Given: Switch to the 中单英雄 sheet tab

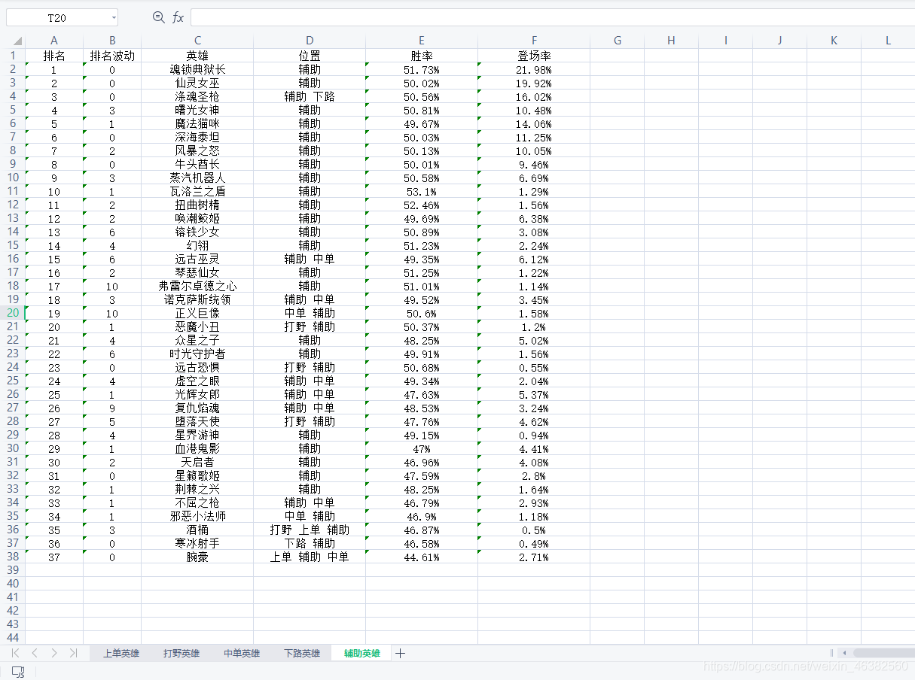Looking at the screenshot, I should click(x=242, y=653).
